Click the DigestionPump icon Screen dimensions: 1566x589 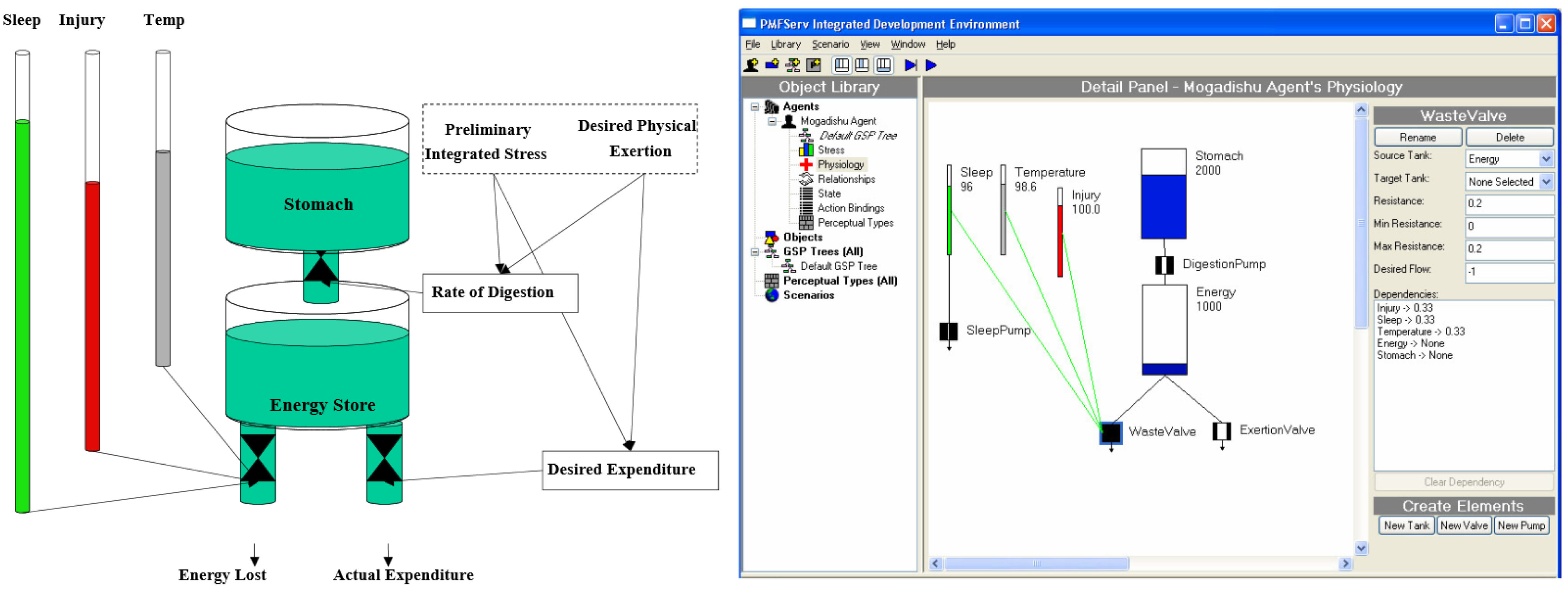pyautogui.click(x=1164, y=265)
